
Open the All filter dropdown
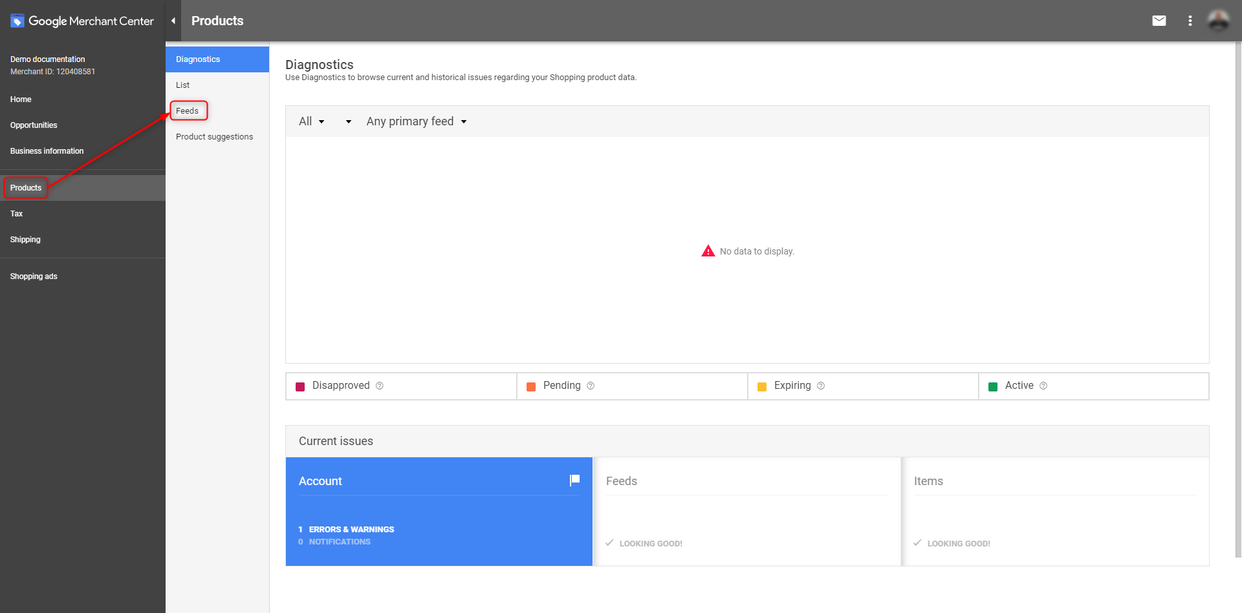[x=312, y=121]
